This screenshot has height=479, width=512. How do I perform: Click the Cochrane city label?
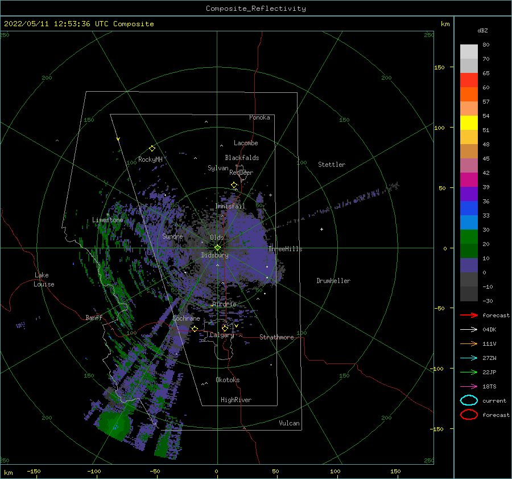(x=186, y=318)
